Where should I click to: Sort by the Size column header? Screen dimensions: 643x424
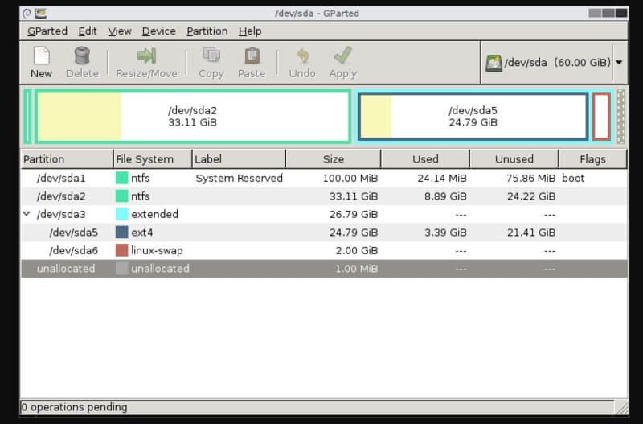click(x=333, y=159)
